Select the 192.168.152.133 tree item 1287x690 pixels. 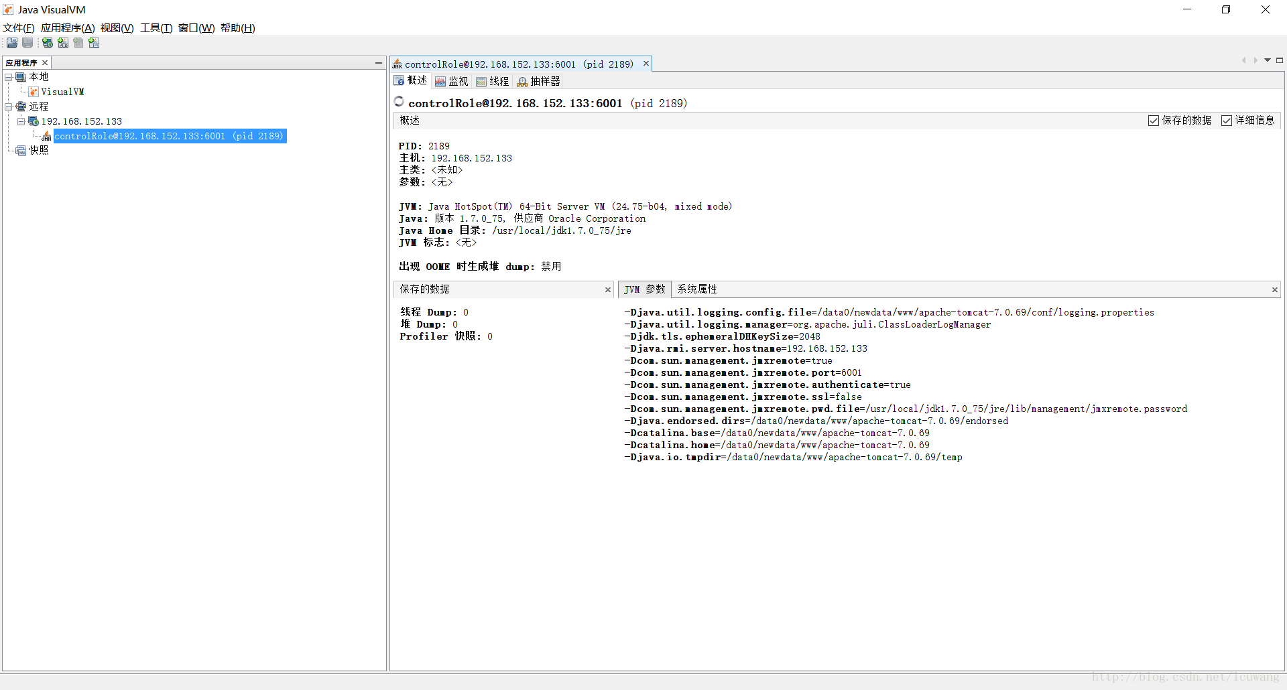point(82,121)
